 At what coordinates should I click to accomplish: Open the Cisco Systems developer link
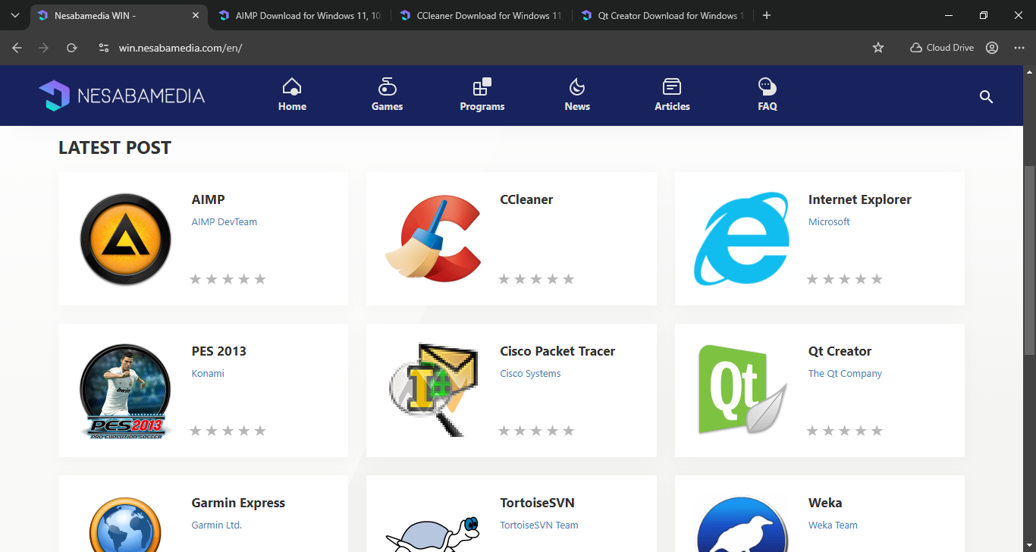pos(530,374)
